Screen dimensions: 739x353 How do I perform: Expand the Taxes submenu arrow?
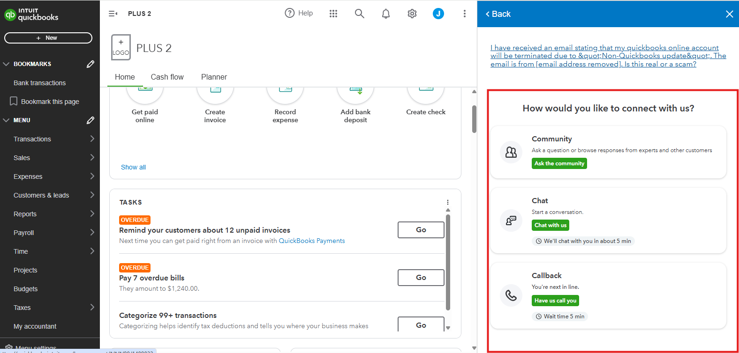coord(92,307)
